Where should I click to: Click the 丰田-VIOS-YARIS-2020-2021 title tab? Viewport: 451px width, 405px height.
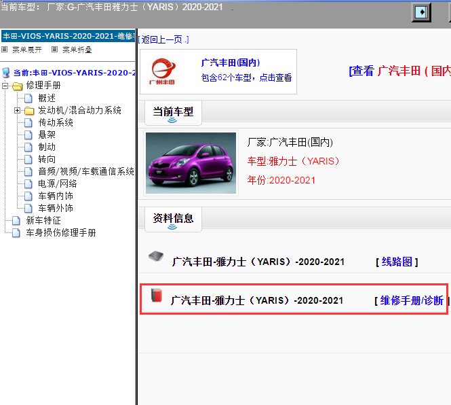coord(68,36)
